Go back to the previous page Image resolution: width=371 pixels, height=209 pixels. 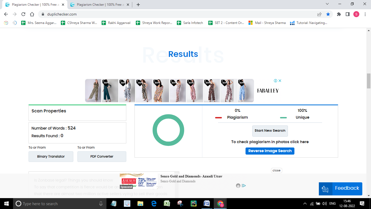(6, 14)
